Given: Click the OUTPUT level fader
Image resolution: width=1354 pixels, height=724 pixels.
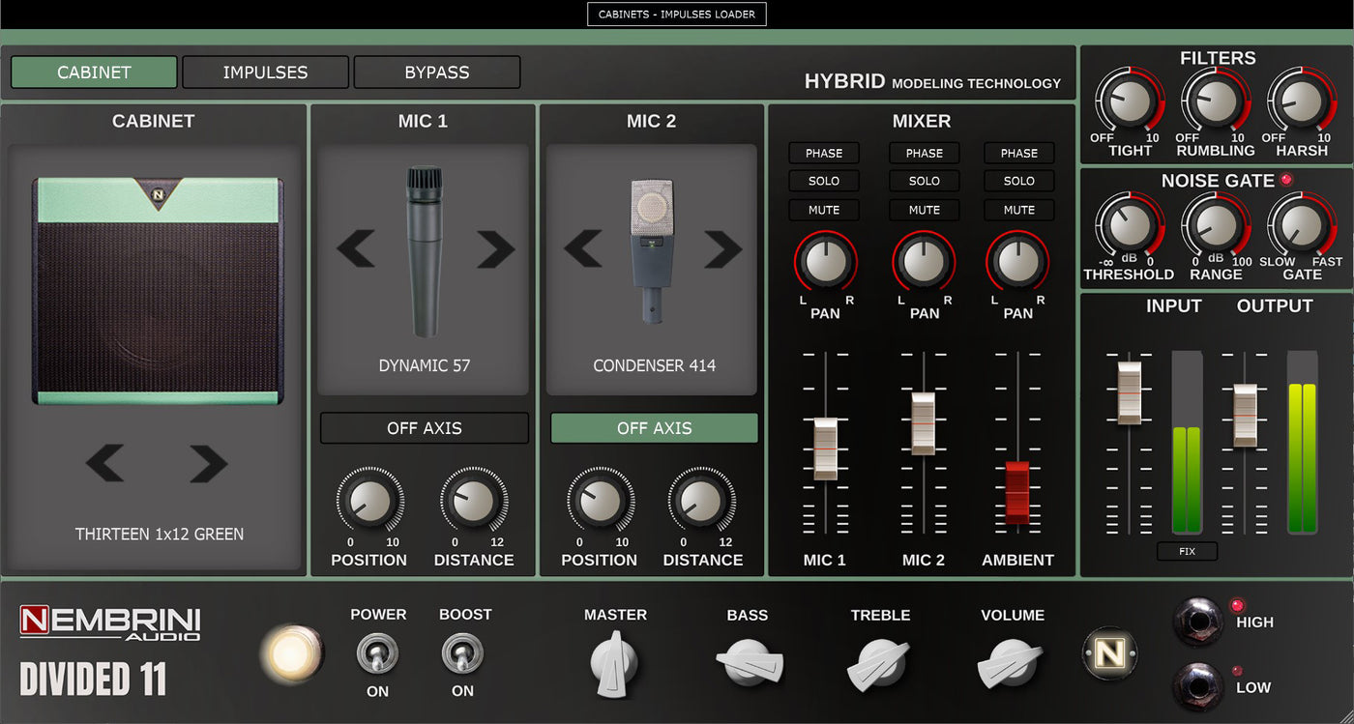Looking at the screenshot, I should coord(1245,416).
